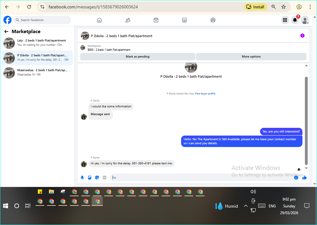Click the Search Facebook field

pos(42,20)
